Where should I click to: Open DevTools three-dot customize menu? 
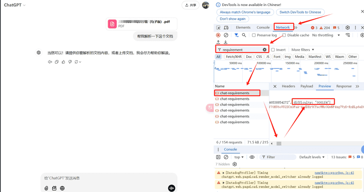pyautogui.click(x=355, y=28)
